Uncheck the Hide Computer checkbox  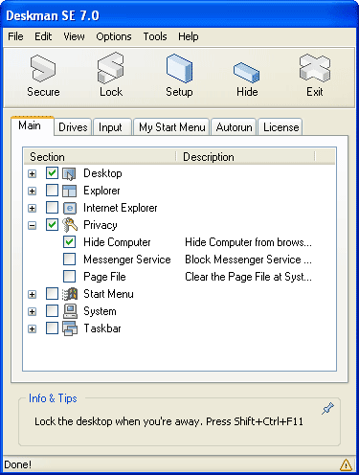[x=69, y=242]
